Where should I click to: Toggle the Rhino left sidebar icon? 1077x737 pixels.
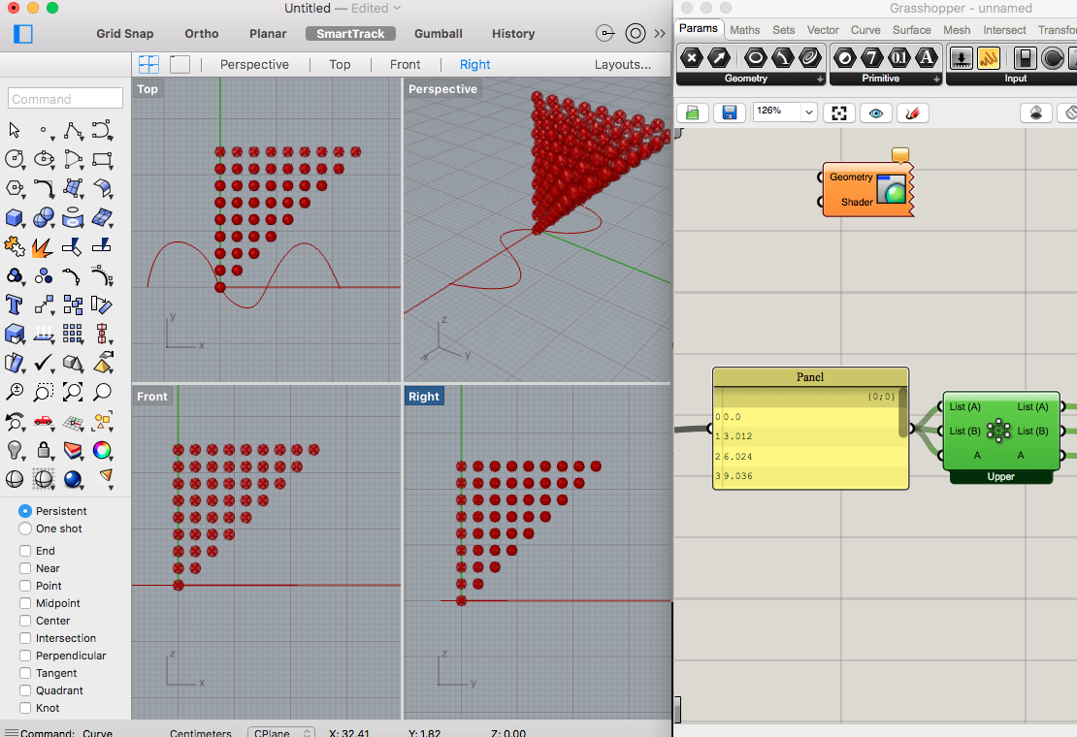pyautogui.click(x=23, y=34)
